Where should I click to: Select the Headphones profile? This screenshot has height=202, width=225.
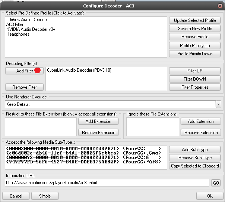tap(18, 34)
